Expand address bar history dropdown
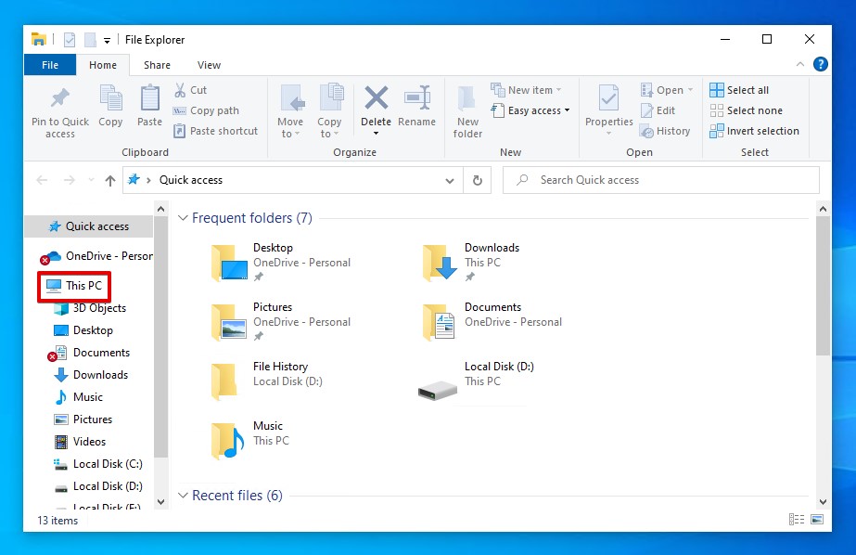856x555 pixels. point(450,180)
